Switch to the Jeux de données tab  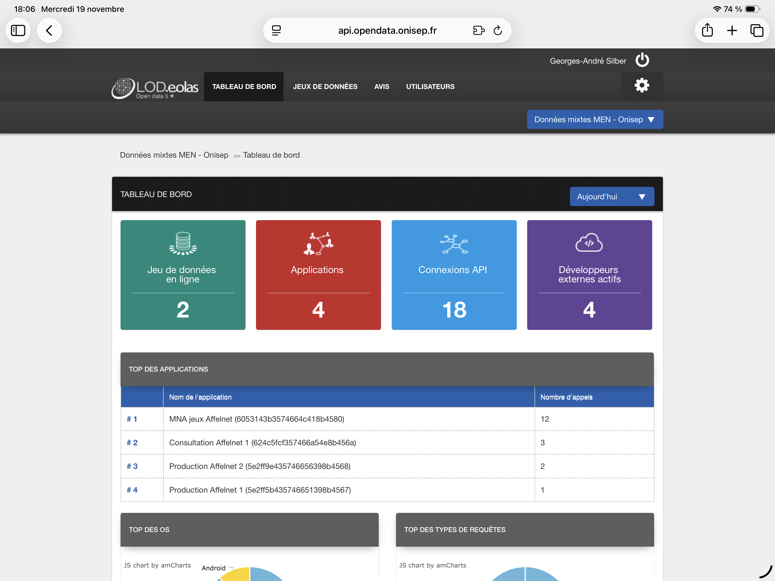pos(325,86)
